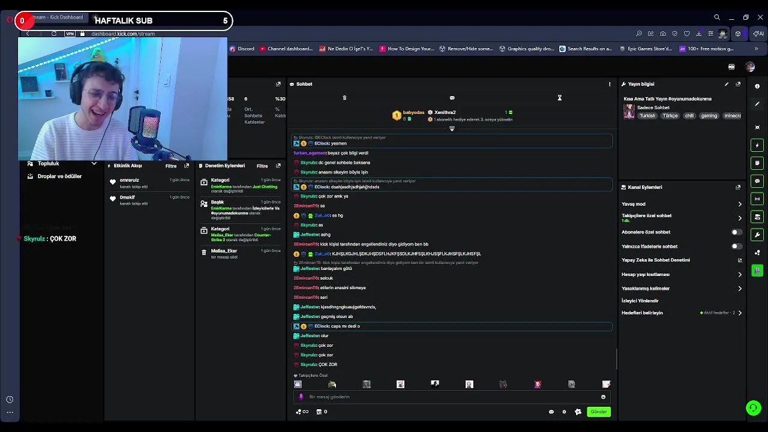768x432 pixels.
Task: Open the stream category thumbnail in Yayın bilgisi
Action: (629, 112)
